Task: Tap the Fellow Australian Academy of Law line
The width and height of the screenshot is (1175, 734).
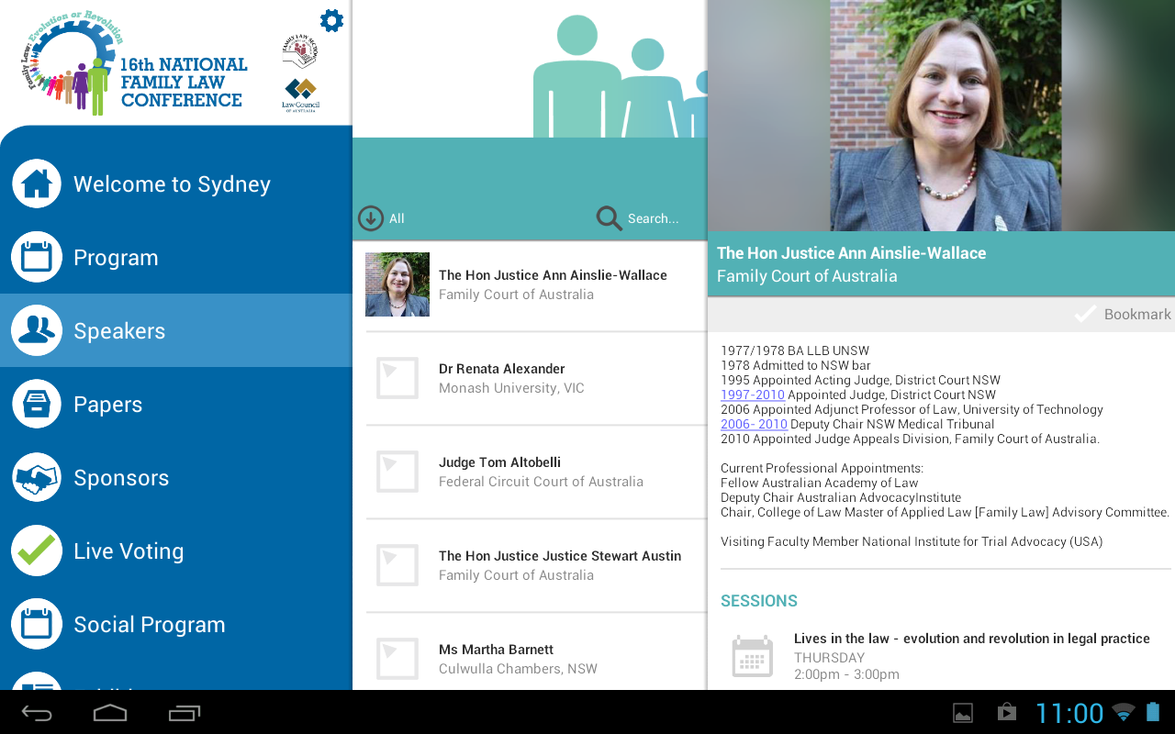Action: [820, 483]
